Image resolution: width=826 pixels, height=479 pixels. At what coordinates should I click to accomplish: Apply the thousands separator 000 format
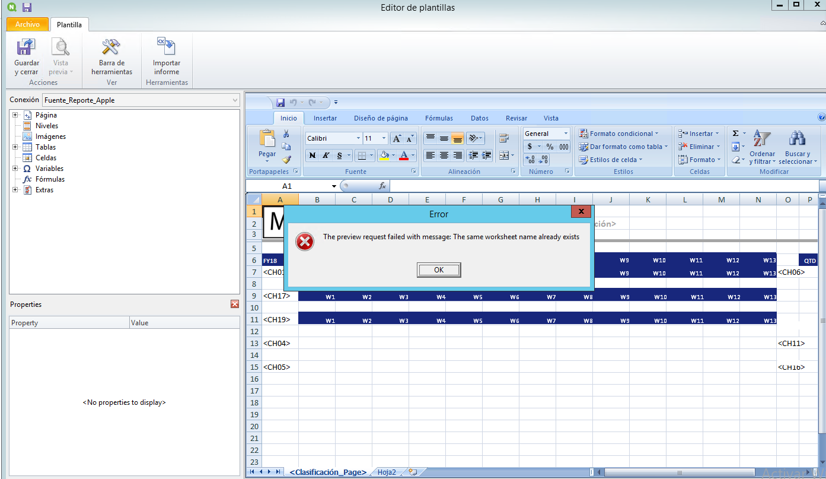(x=564, y=147)
